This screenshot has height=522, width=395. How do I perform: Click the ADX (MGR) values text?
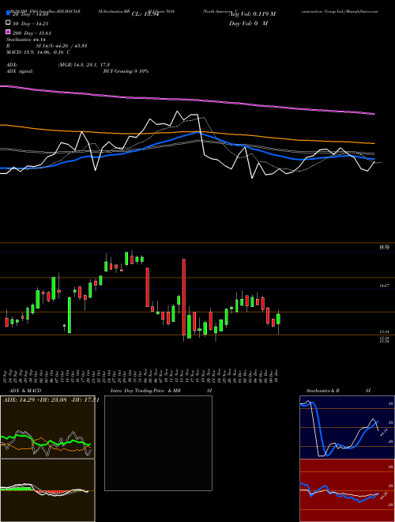coord(84,65)
